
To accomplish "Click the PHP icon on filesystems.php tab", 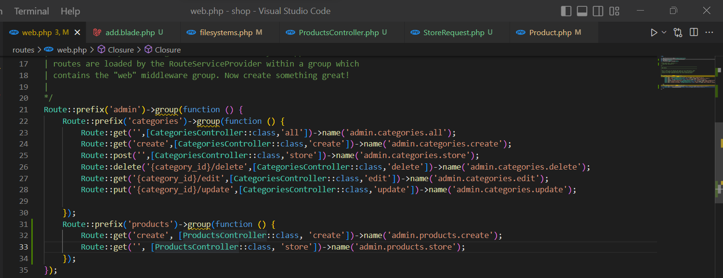I will (191, 33).
